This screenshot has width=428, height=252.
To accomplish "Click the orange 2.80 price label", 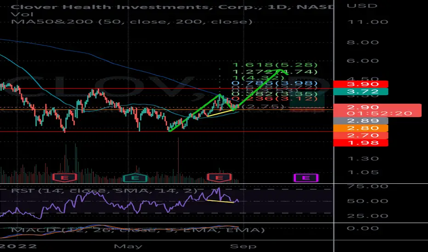I will click(360, 128).
